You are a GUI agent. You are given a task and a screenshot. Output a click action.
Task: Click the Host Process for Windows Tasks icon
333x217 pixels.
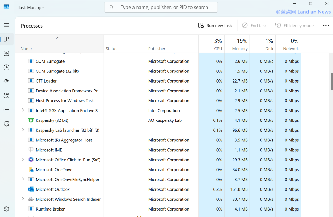pyautogui.click(x=31, y=100)
